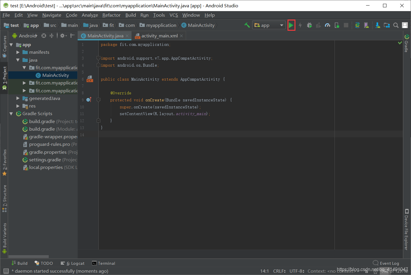This screenshot has width=411, height=275.
Task: Open the Refactor menu
Action: pyautogui.click(x=111, y=15)
